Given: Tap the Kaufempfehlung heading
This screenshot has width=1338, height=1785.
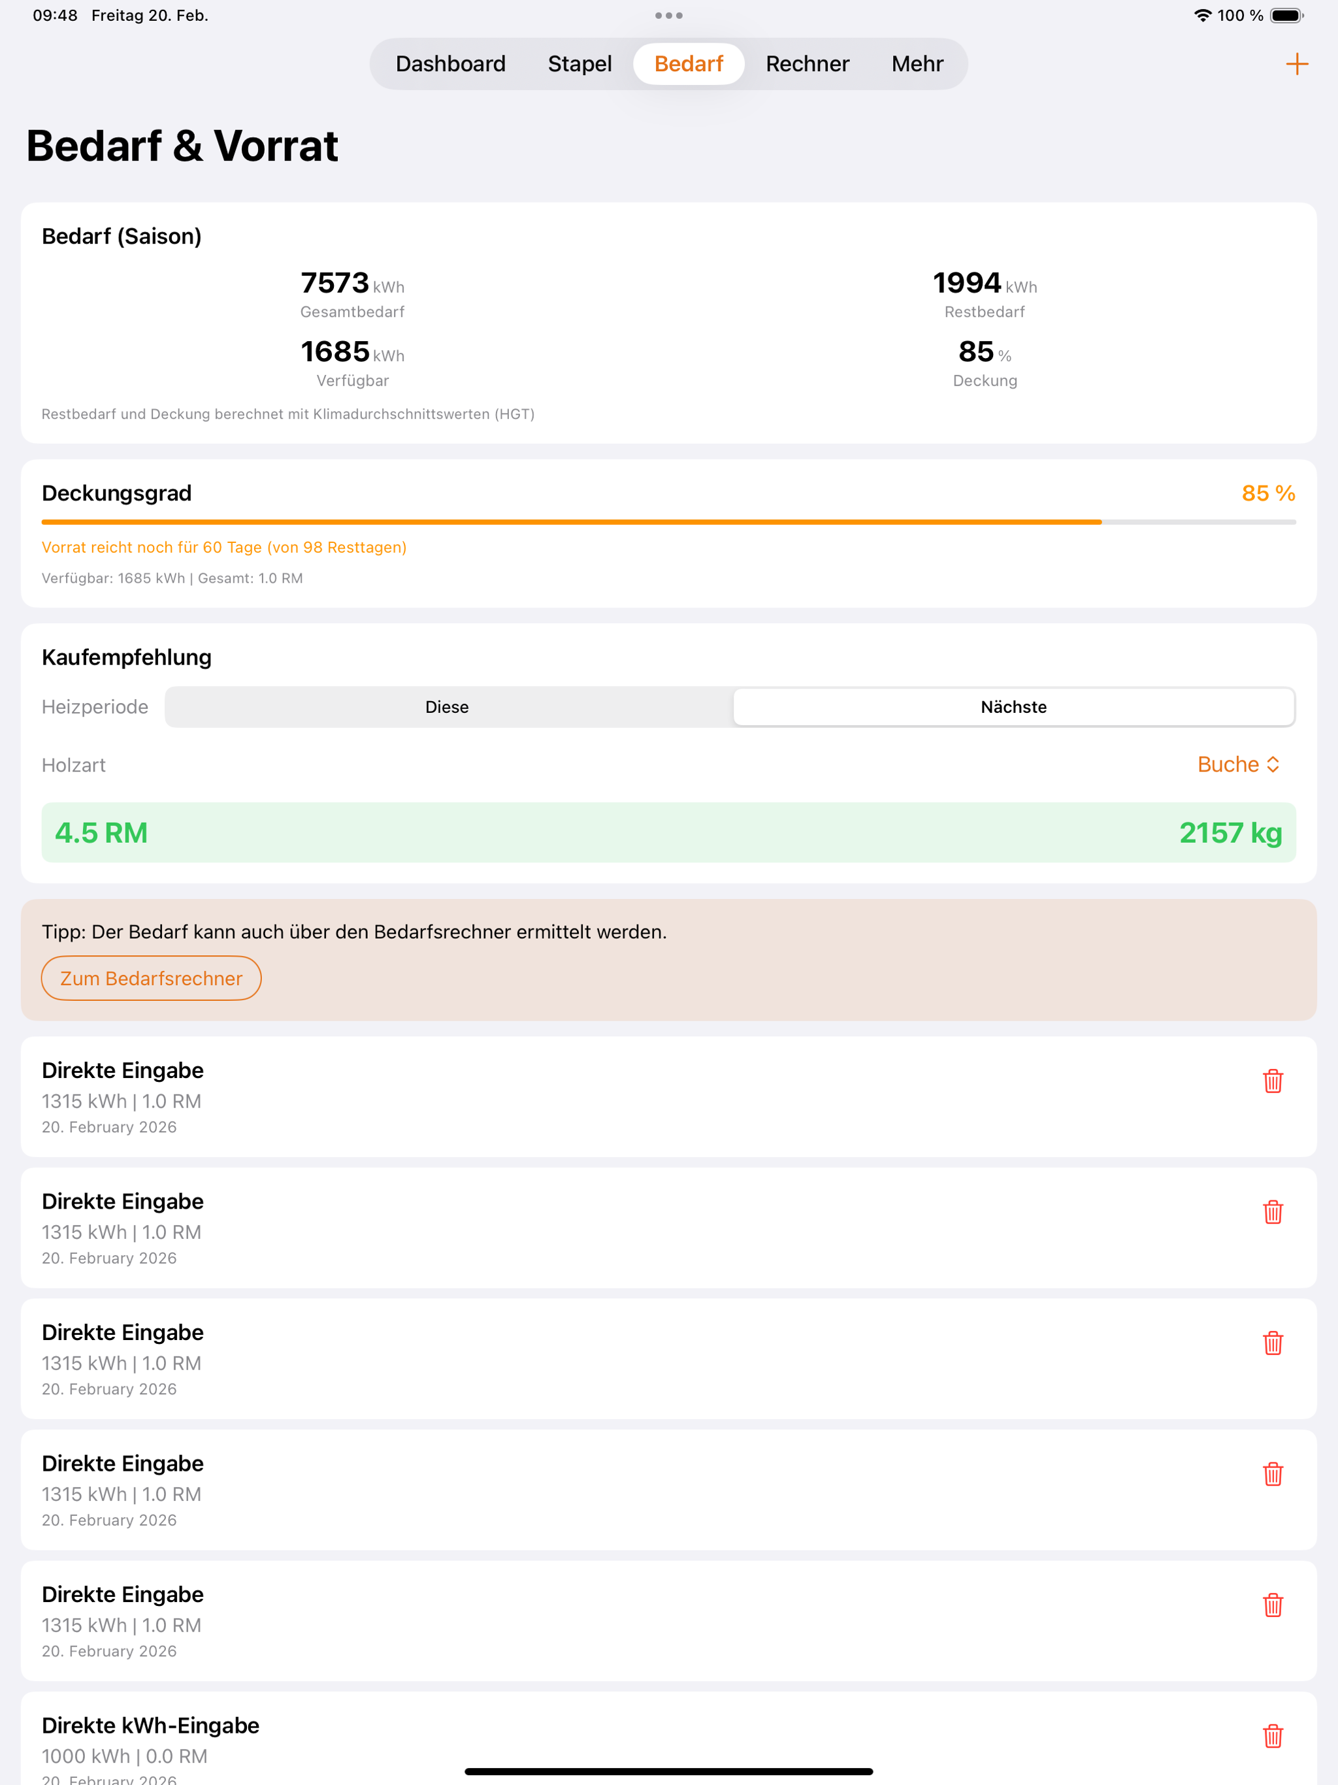Looking at the screenshot, I should coord(127,657).
